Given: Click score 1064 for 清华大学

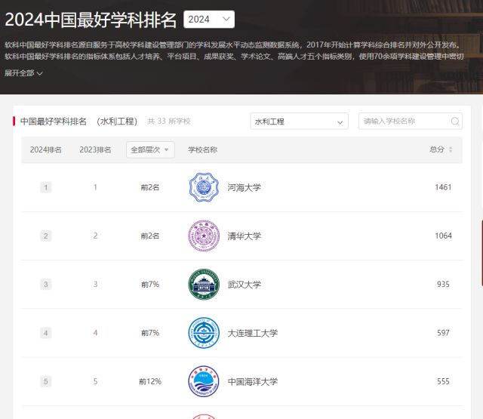Looking at the screenshot, I should coord(443,236).
